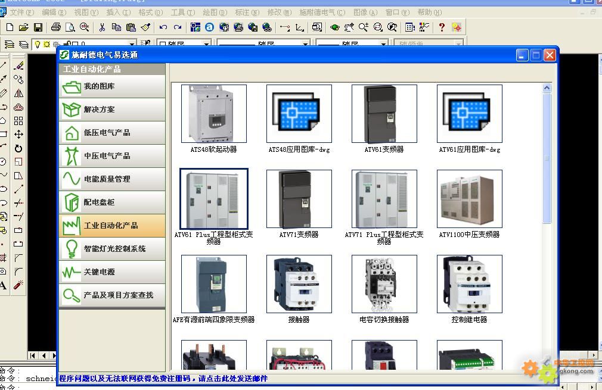Click the Match Properties brush icon
Screen dimensions: 602x390
click(x=145, y=27)
